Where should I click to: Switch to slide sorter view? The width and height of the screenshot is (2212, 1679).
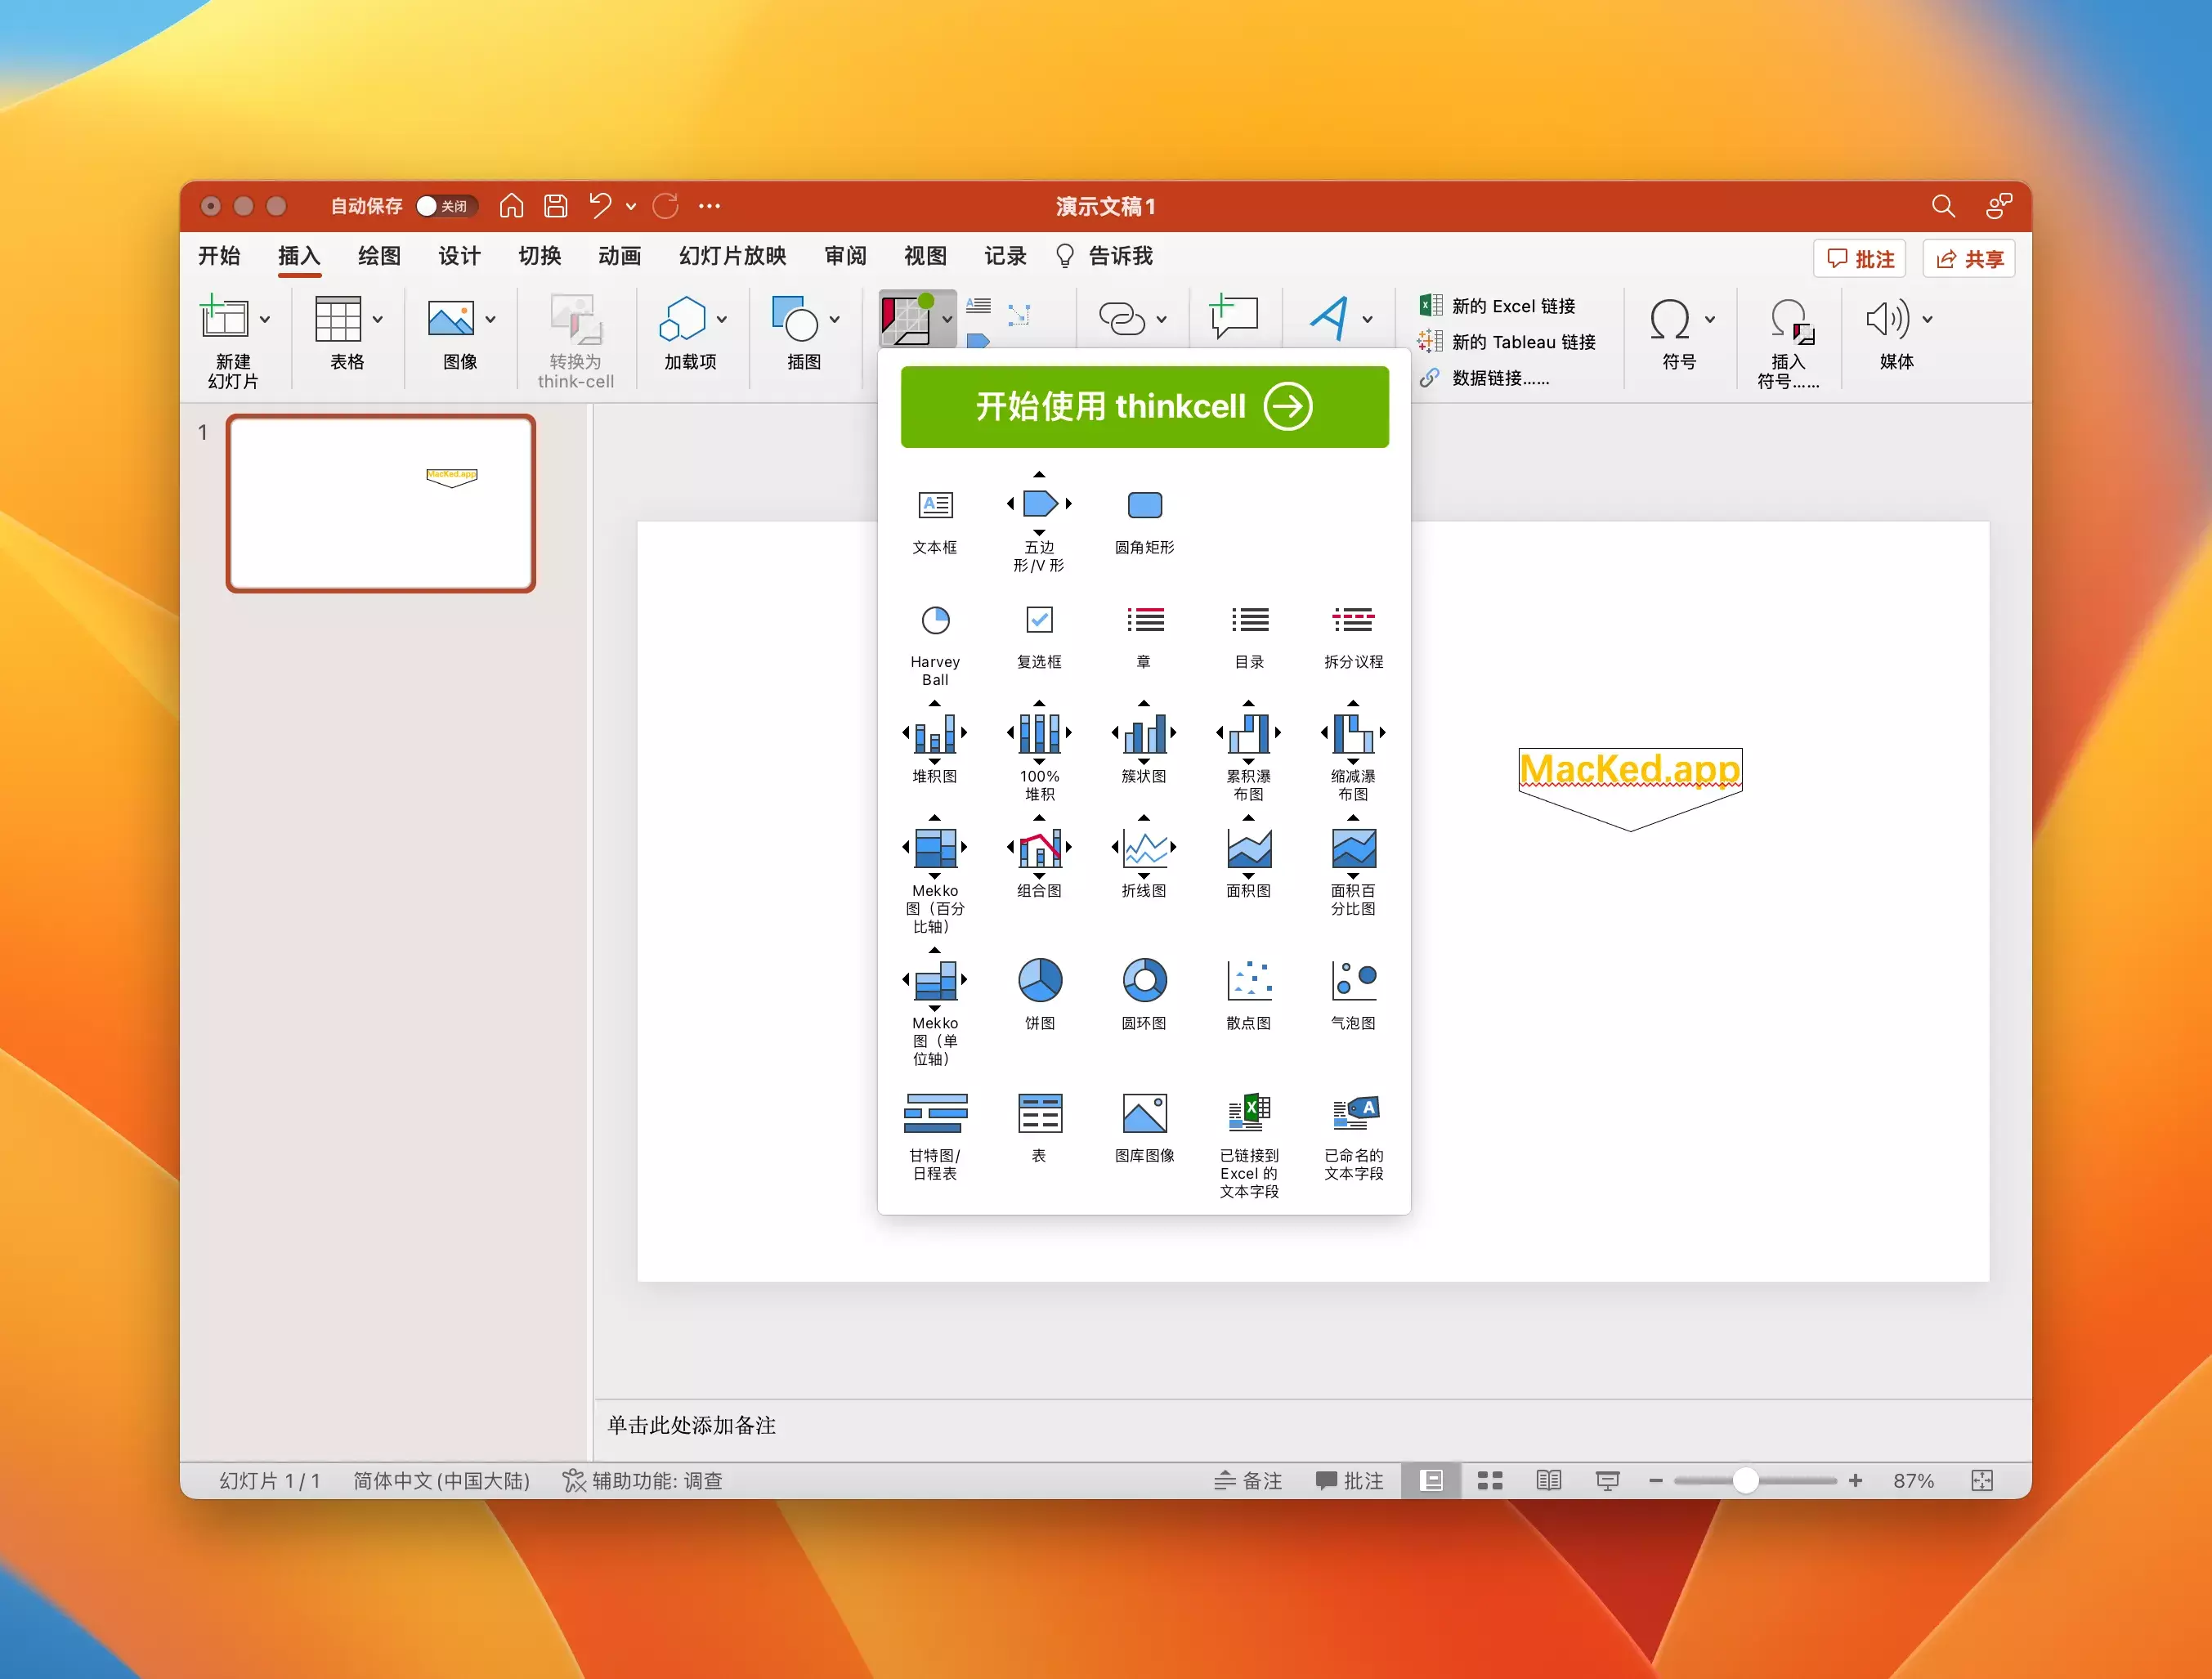[x=1490, y=1481]
